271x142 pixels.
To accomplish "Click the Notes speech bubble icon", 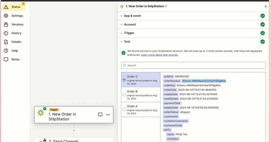I will click(x=6, y=60).
